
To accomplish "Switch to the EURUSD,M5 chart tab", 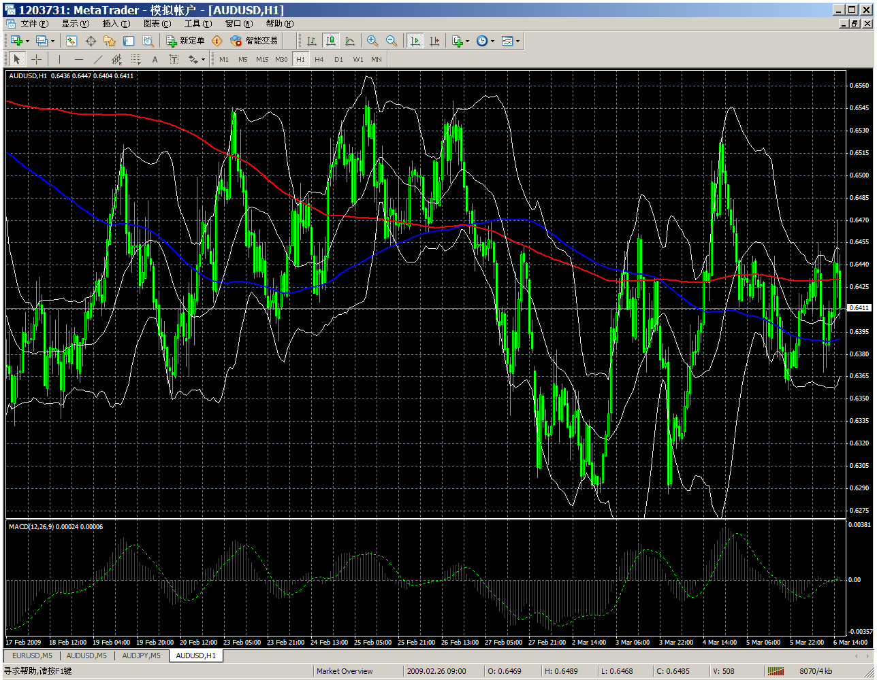I will 32,656.
